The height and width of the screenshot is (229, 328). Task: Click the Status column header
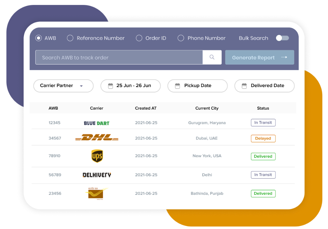tap(263, 108)
